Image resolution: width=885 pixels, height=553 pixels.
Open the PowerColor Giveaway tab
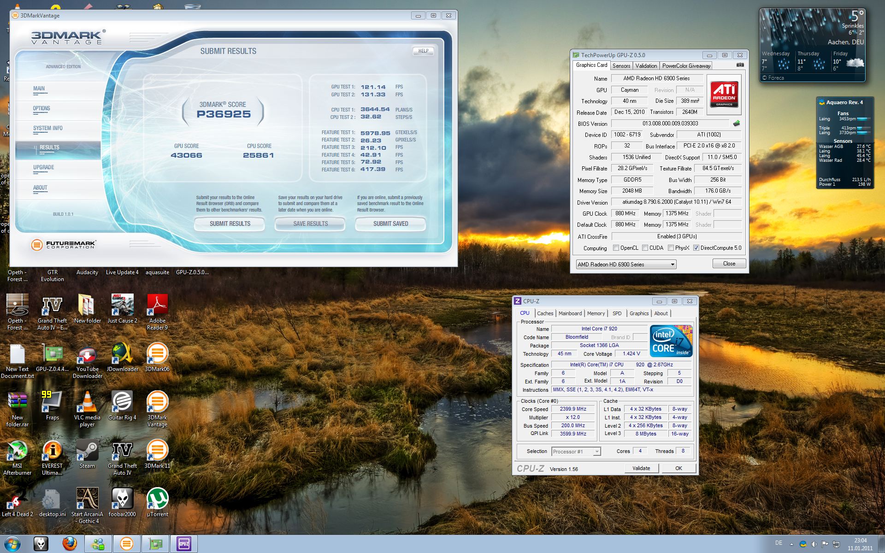[686, 66]
